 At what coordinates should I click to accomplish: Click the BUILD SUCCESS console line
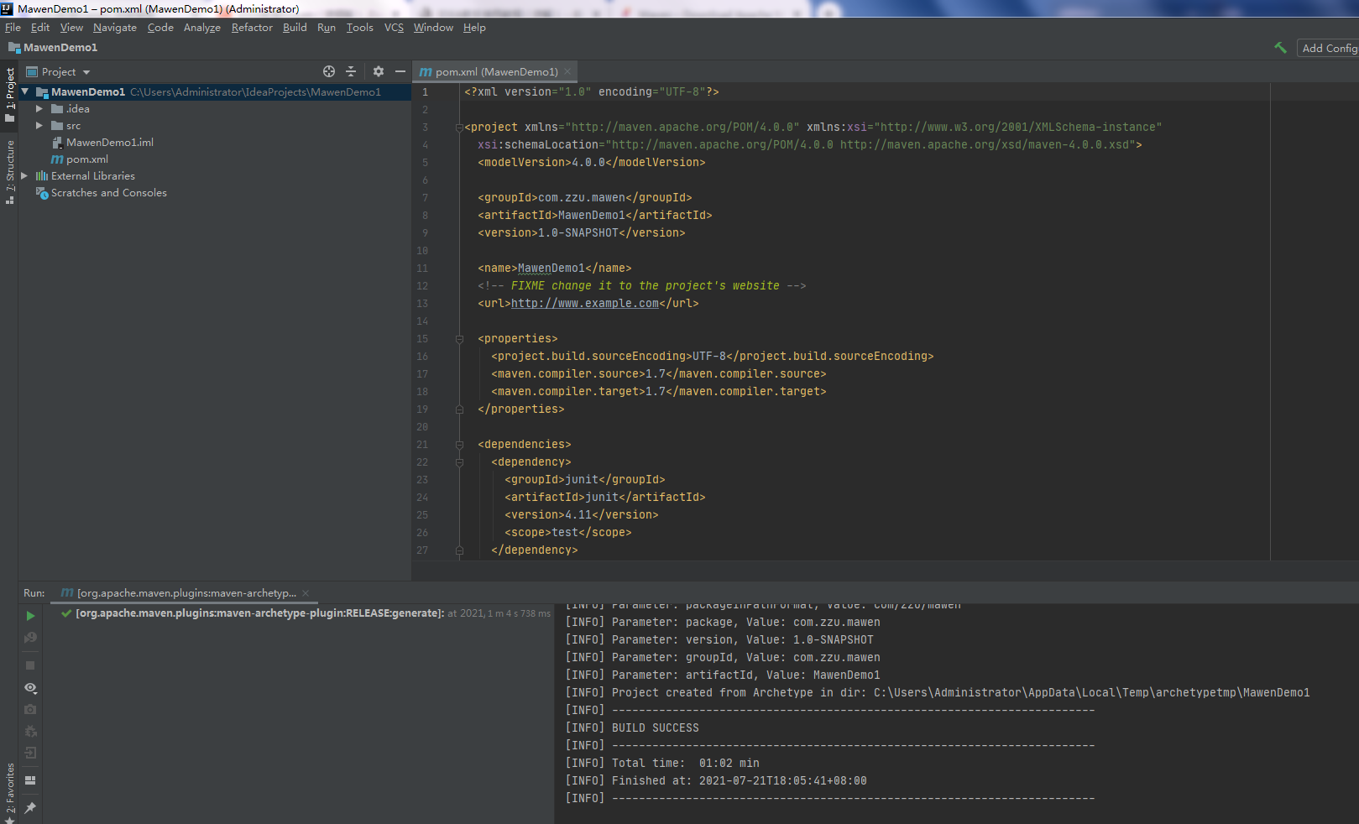(655, 728)
